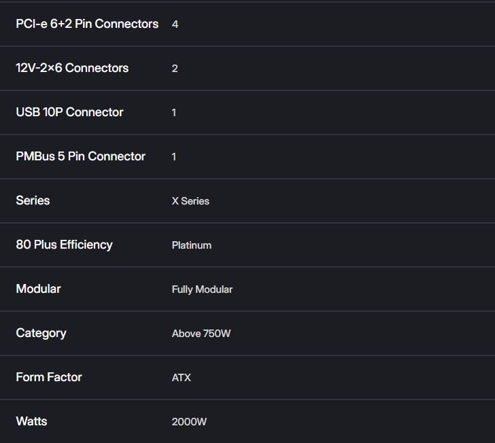495x443 pixels.
Task: Click the ATX form factor value
Action: click(x=181, y=378)
